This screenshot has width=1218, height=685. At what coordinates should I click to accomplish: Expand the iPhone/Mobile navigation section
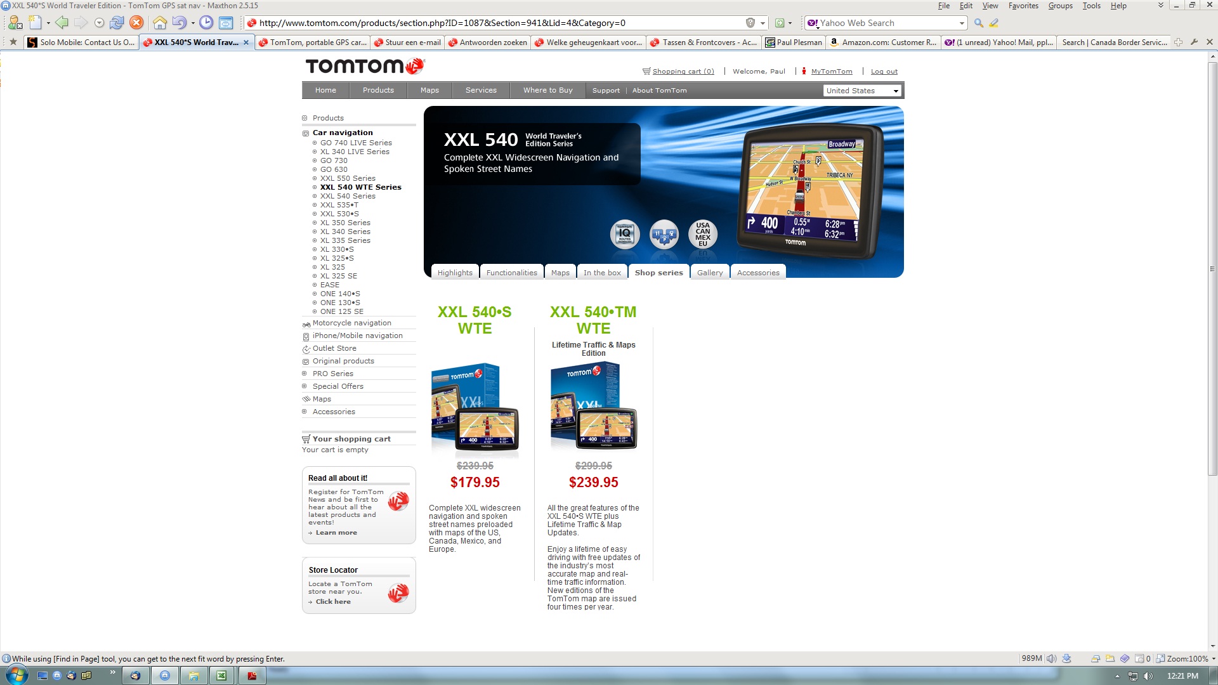(357, 336)
